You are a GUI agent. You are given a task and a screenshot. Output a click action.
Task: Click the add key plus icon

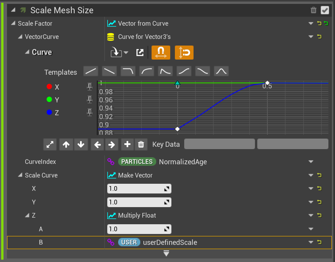click(x=127, y=144)
